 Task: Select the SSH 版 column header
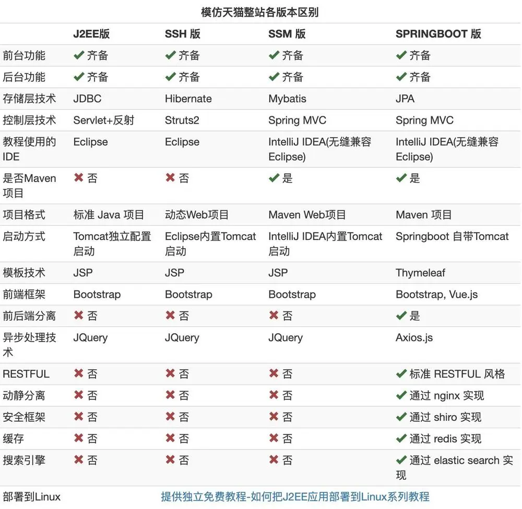[x=182, y=34]
